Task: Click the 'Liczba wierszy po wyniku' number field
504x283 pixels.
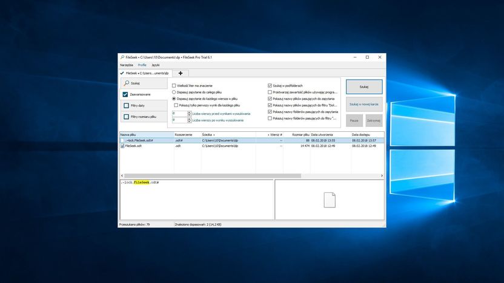Action: click(179, 120)
